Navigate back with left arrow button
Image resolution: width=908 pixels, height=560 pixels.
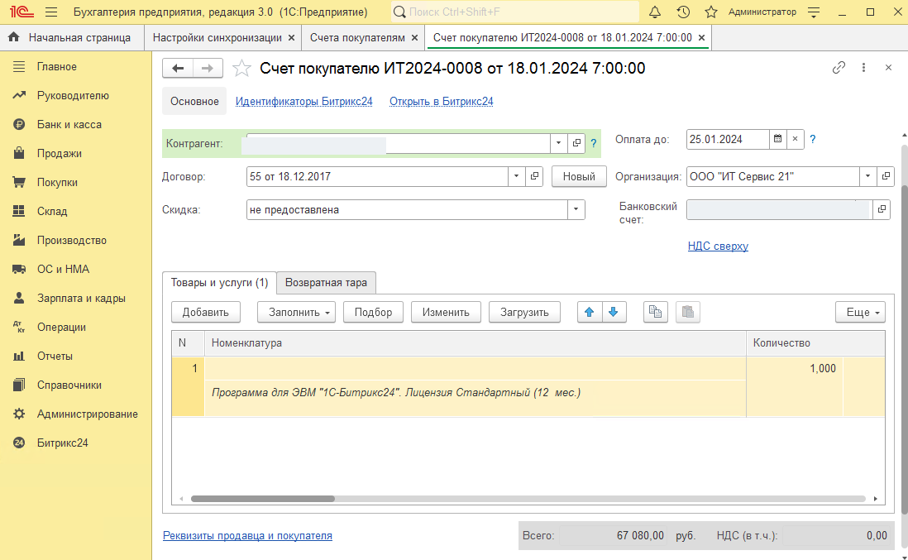(x=178, y=69)
